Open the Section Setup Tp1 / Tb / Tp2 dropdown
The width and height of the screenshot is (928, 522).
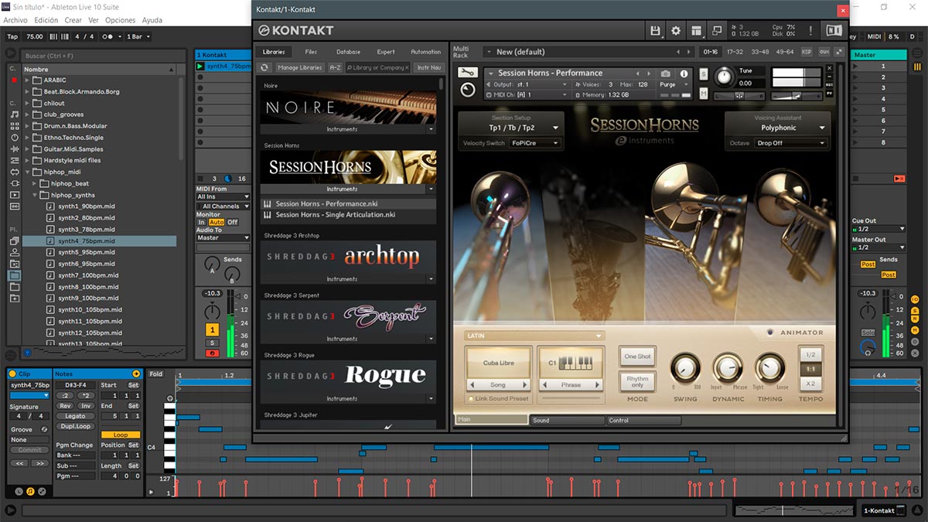pos(512,128)
